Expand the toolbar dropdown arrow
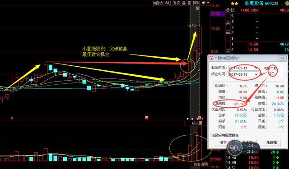This screenshot has height=169, width=289. (x=208, y=3)
